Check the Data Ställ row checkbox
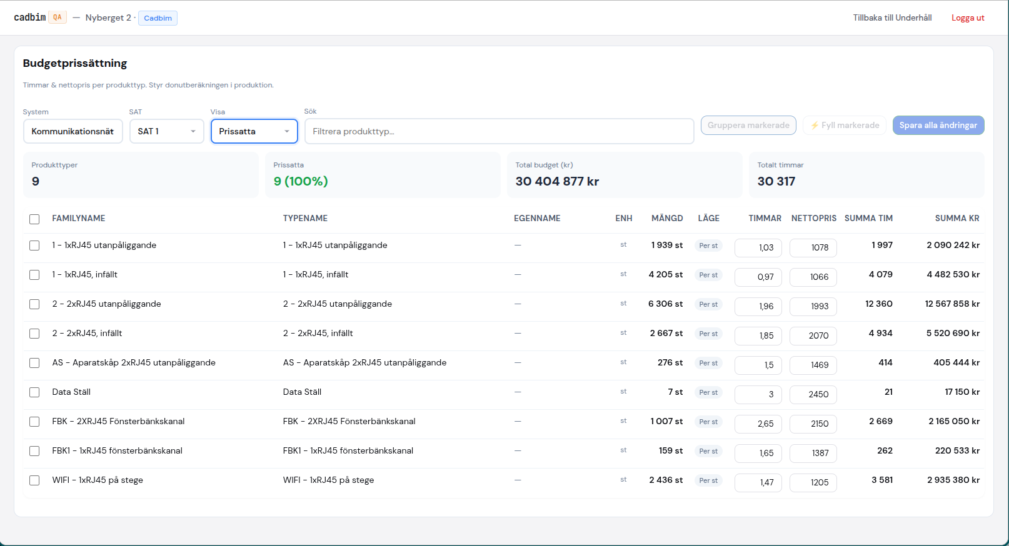 click(34, 392)
